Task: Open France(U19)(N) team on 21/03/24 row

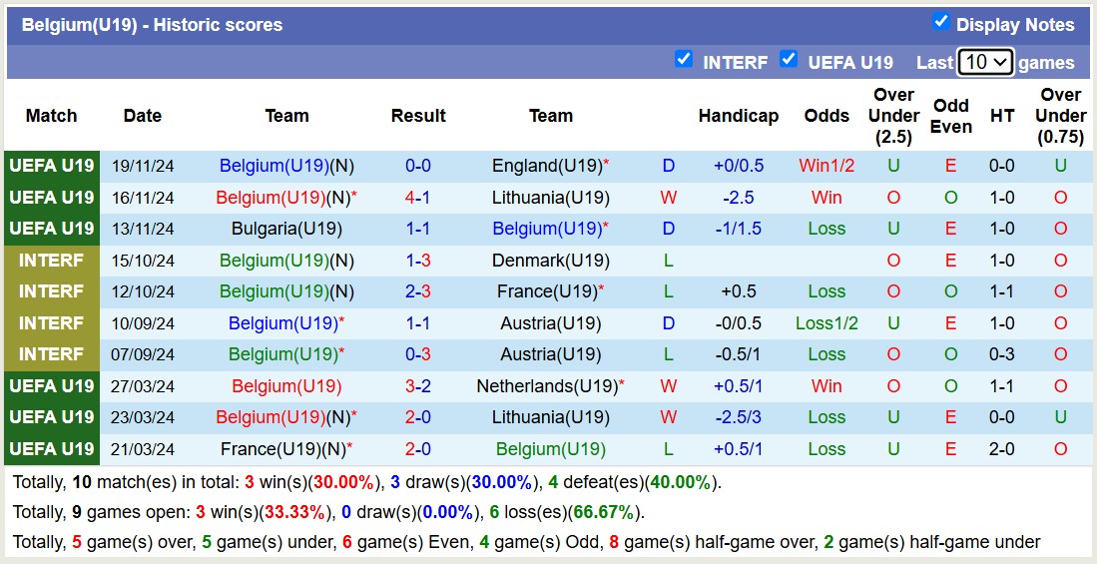Action: 282,449
